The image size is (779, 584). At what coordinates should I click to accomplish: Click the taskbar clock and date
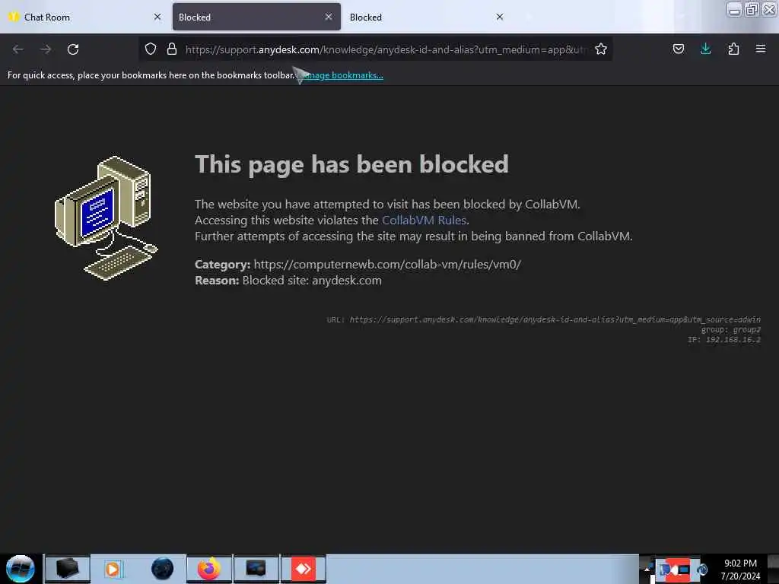coord(740,570)
